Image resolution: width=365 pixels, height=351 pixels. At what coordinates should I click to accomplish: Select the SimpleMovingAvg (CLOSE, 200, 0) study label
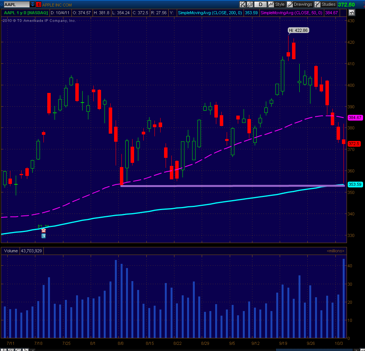(210, 13)
